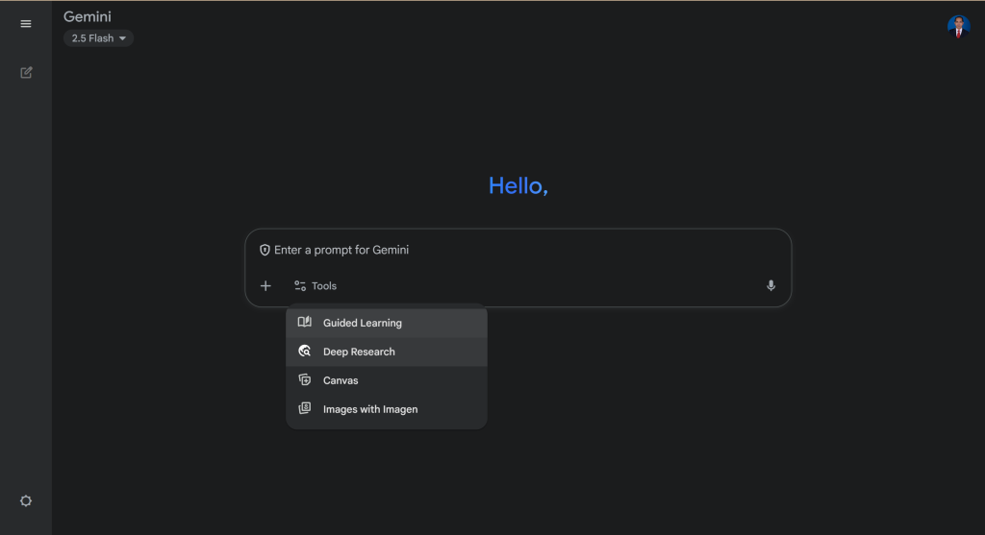Click the Hello, greeting text
Screen dimensions: 985x535
tap(518, 185)
